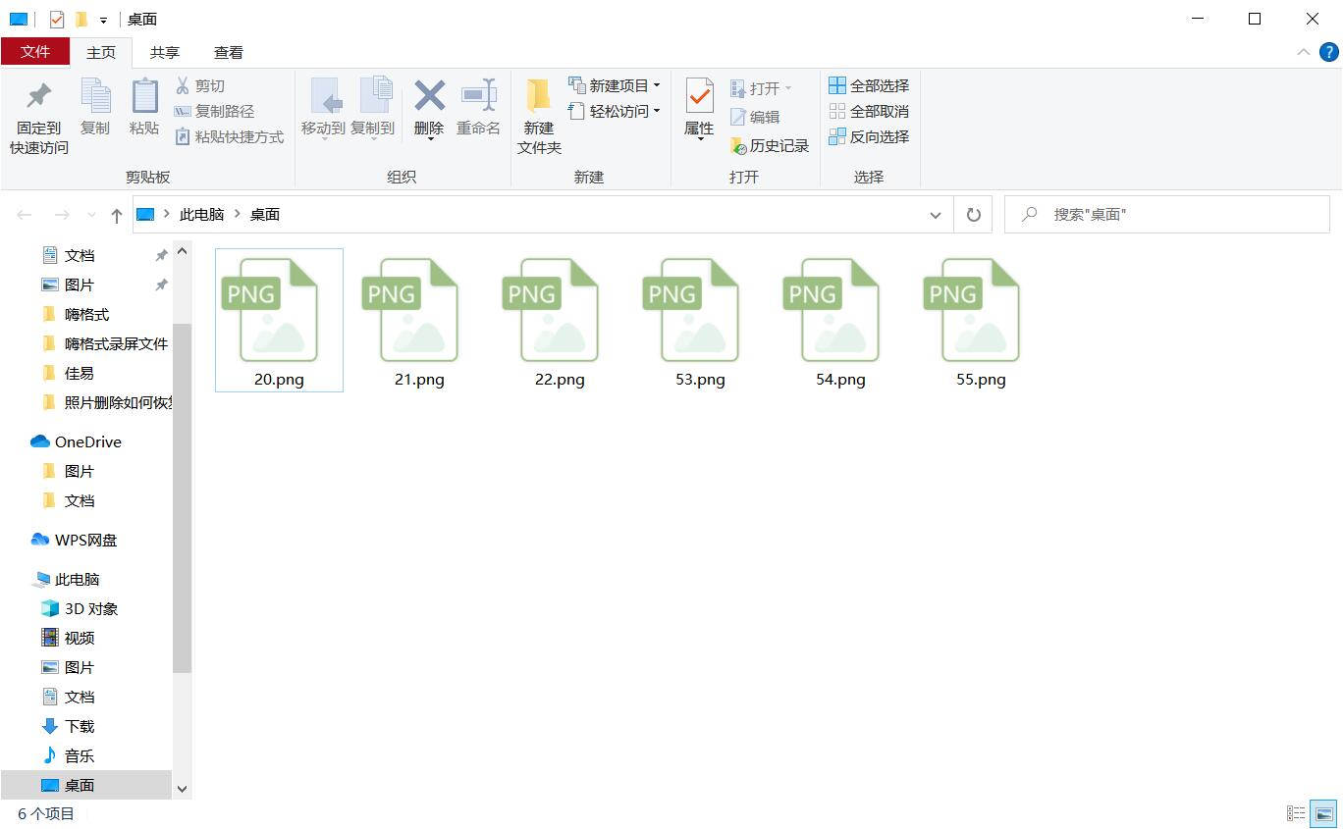Select the file 54.png

click(840, 321)
